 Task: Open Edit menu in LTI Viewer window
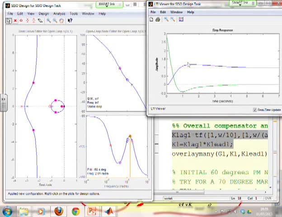tap(163, 12)
